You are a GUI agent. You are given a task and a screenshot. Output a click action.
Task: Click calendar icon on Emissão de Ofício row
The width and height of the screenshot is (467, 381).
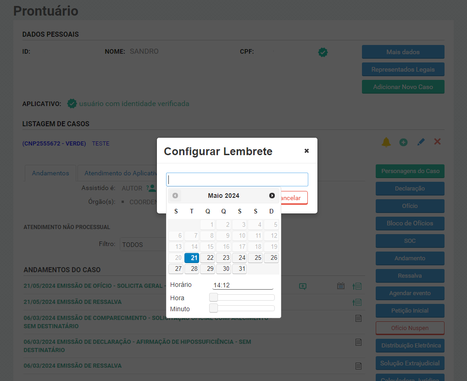point(341,286)
